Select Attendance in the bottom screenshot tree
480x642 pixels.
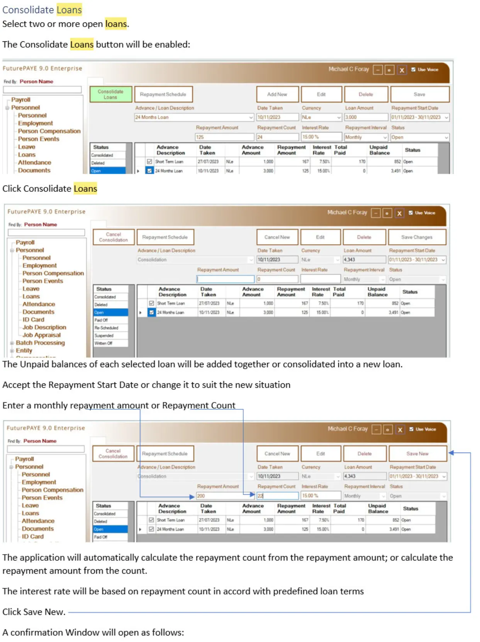(x=38, y=521)
